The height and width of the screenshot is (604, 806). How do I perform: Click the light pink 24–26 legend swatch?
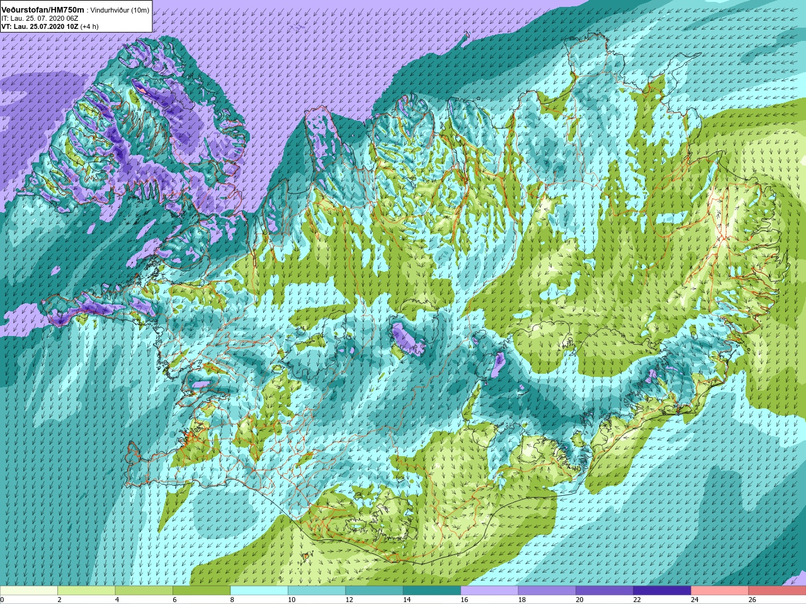[720, 591]
